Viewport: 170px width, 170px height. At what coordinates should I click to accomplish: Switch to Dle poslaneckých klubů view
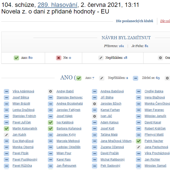pyautogui.click(x=134, y=21)
